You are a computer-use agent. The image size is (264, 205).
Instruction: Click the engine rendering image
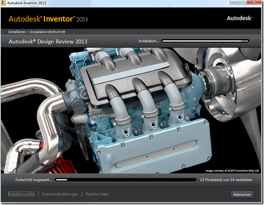click(131, 110)
